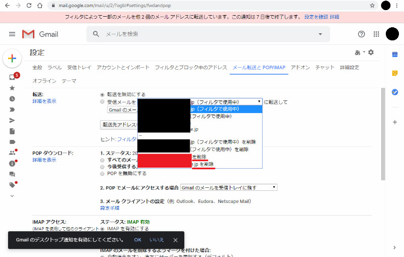Choose the red-underlined を削除 option

point(200,157)
